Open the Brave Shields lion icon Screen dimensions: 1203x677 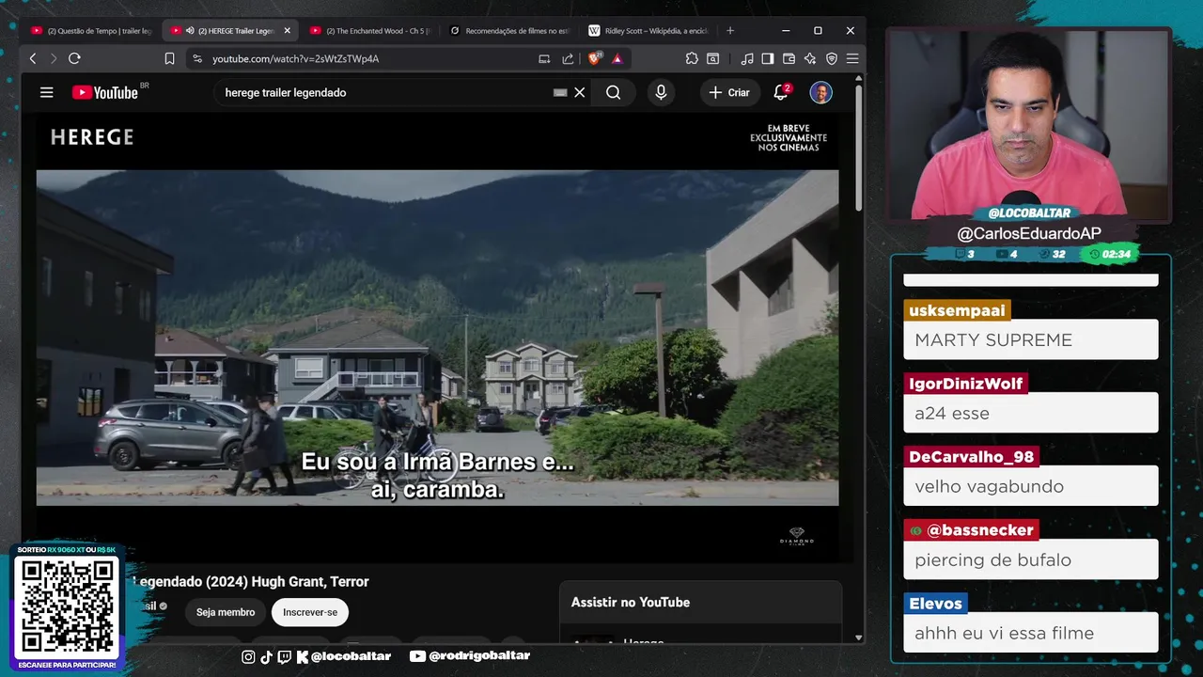click(x=594, y=58)
